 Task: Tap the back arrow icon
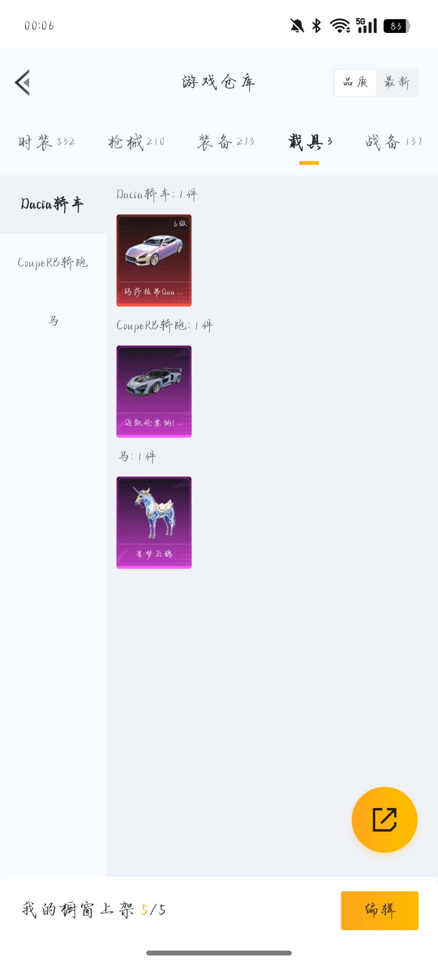pos(22,82)
